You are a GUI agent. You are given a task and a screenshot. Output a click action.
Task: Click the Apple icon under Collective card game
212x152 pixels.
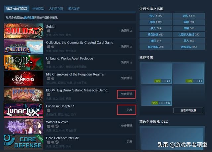tap(53, 47)
